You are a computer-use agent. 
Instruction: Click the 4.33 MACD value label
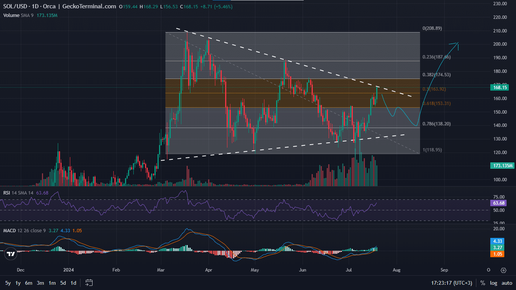pyautogui.click(x=497, y=241)
